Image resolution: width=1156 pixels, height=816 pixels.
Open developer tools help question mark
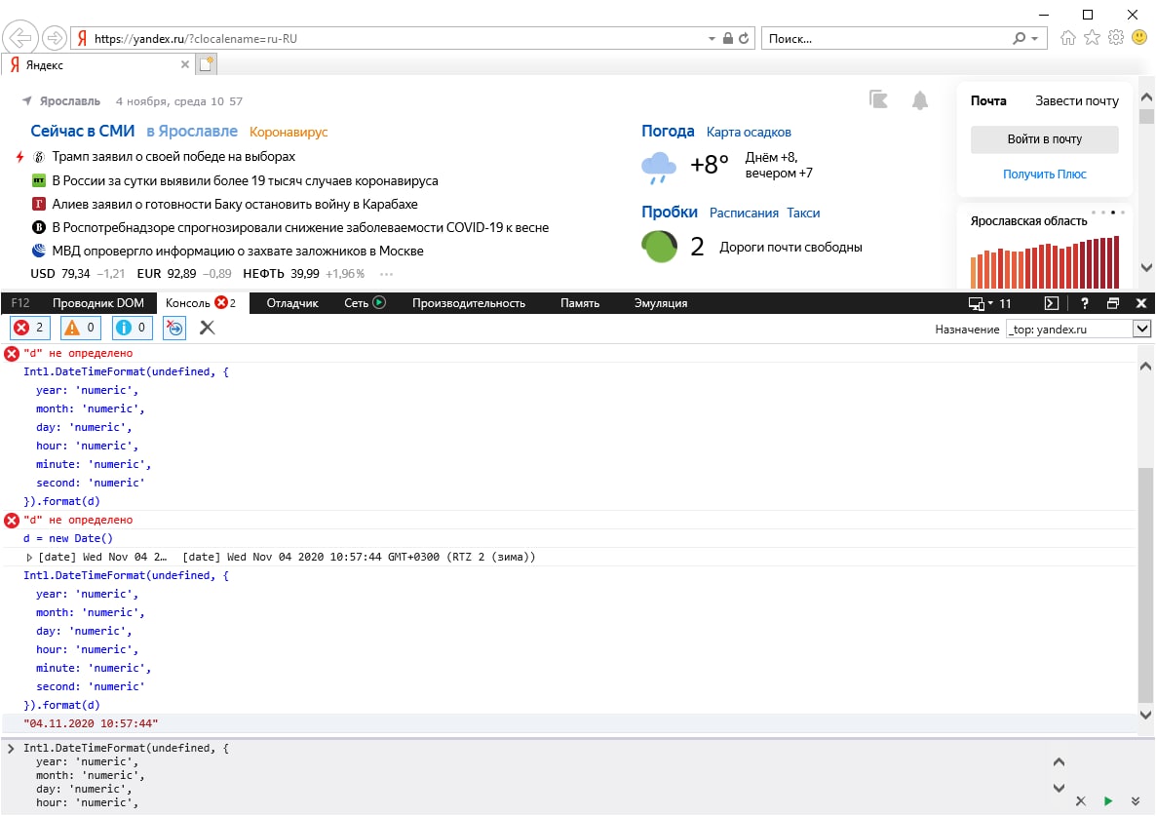(x=1084, y=303)
